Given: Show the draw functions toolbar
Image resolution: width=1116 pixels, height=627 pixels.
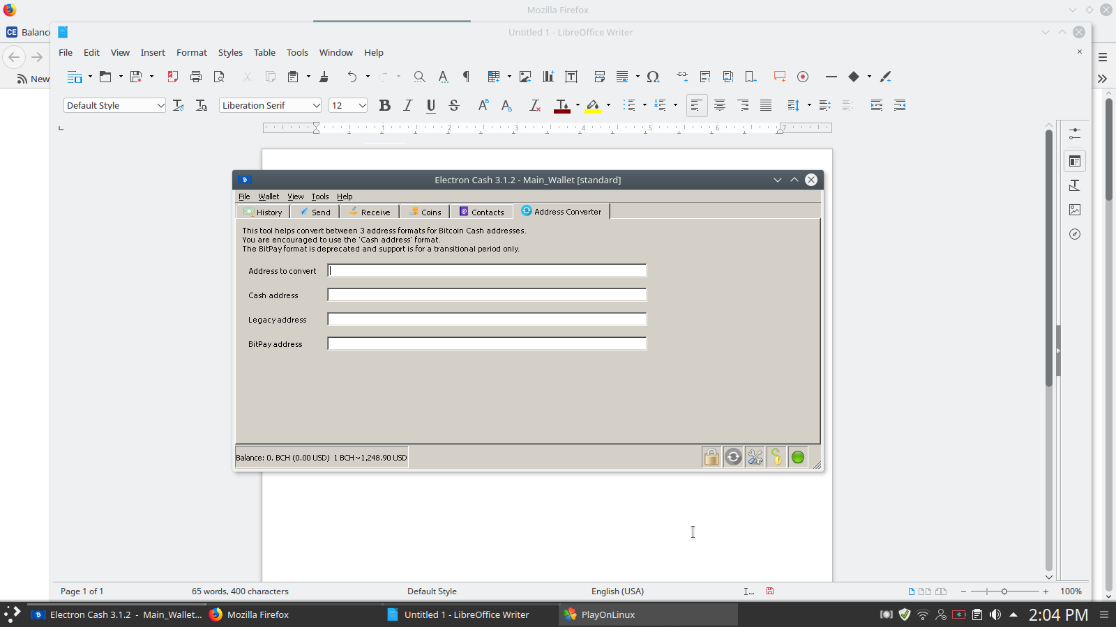Looking at the screenshot, I should [x=885, y=77].
